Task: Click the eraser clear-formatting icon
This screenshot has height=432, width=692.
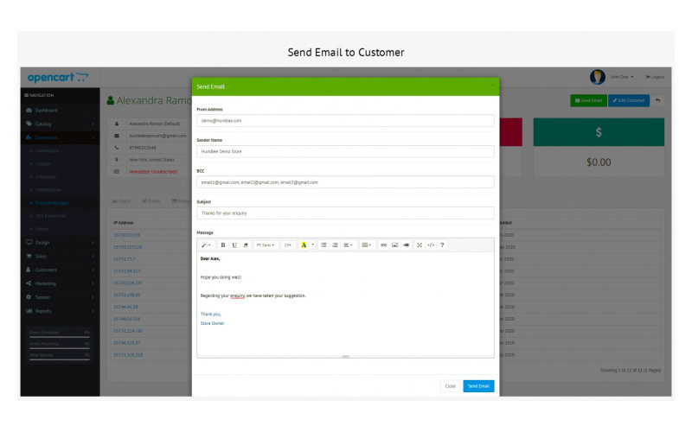Action: tap(245, 245)
